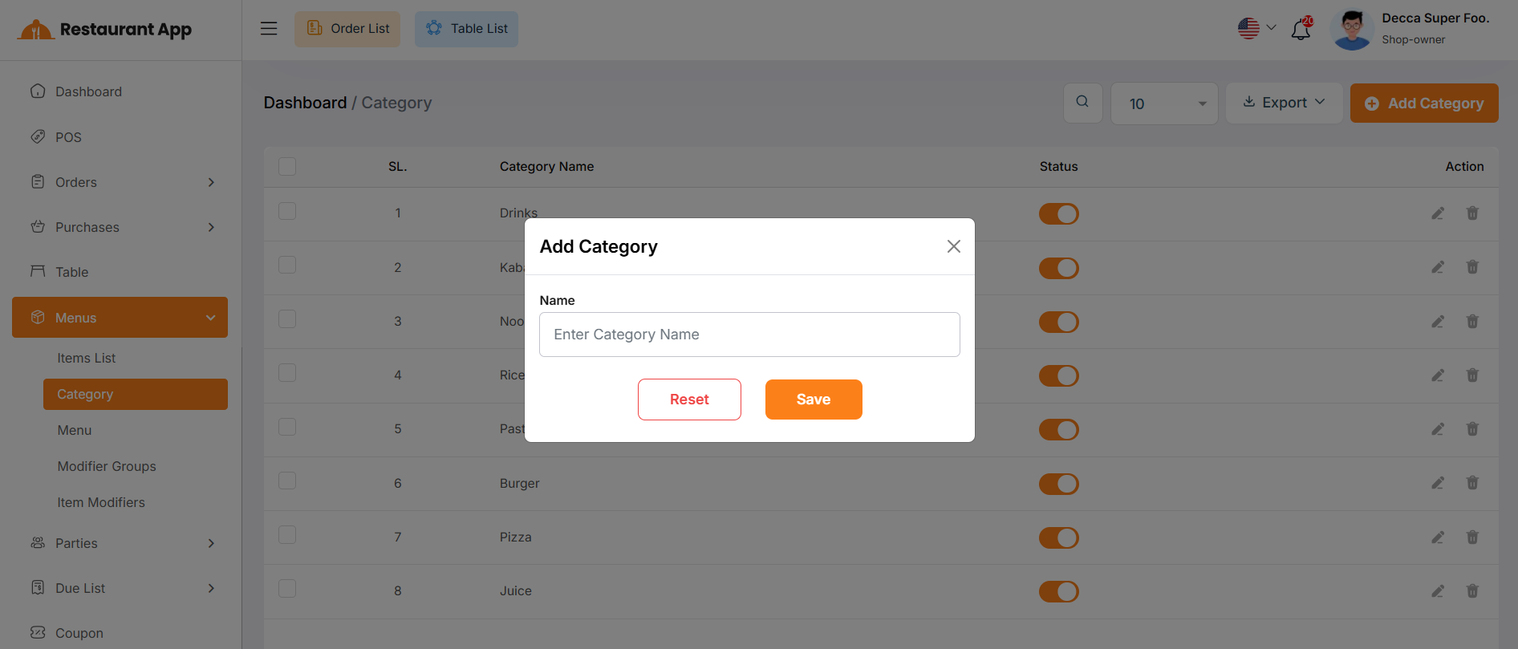Image resolution: width=1518 pixels, height=649 pixels.
Task: Click the trash icon for Drinks row
Action: pos(1472,213)
